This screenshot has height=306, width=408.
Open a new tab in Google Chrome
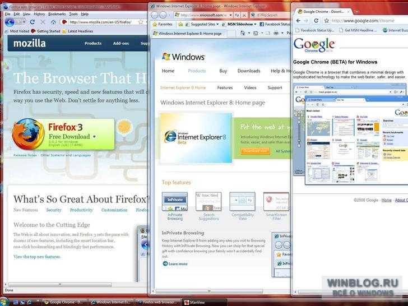(357, 11)
